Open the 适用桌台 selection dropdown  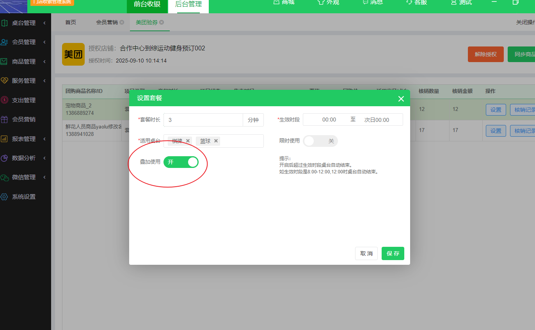[x=241, y=141]
